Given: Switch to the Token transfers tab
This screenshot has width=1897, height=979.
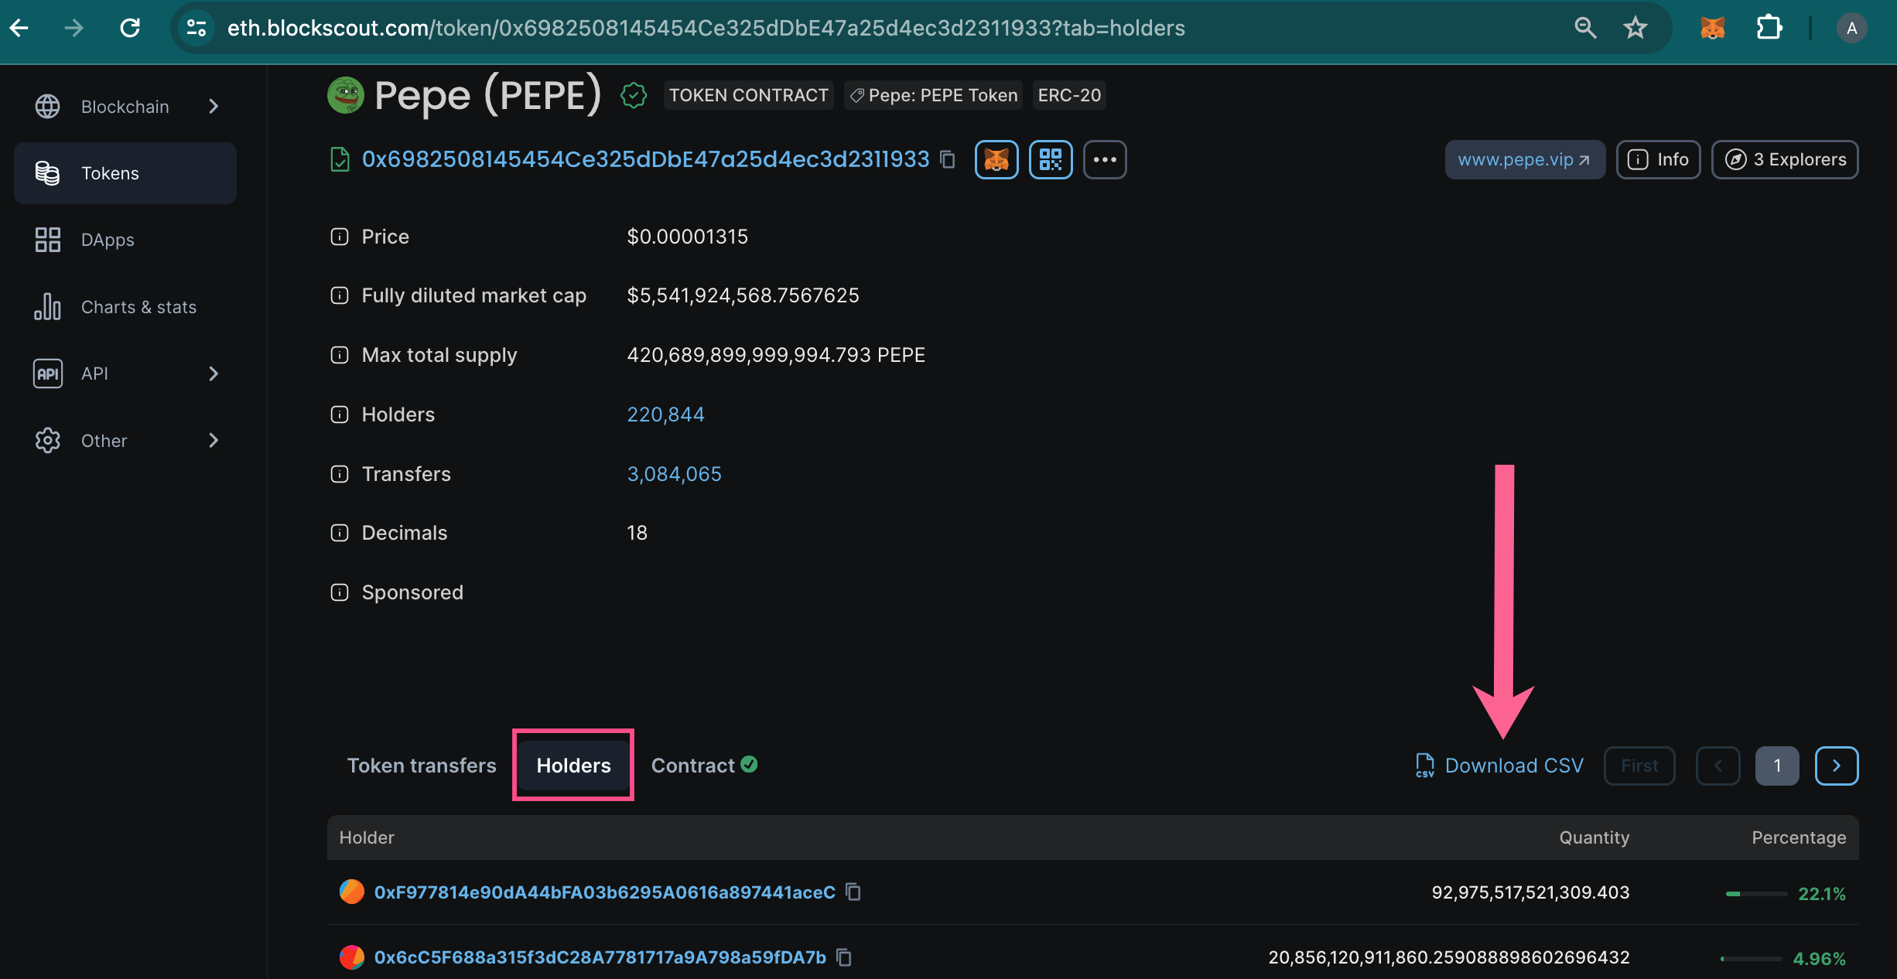Looking at the screenshot, I should (422, 766).
